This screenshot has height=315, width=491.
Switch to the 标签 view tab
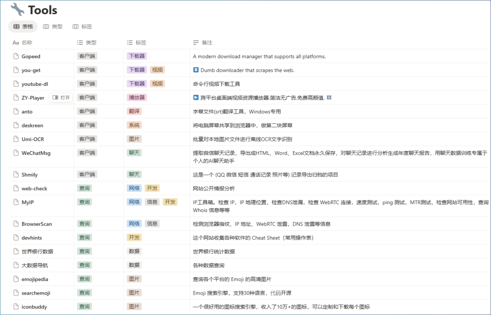pos(82,26)
